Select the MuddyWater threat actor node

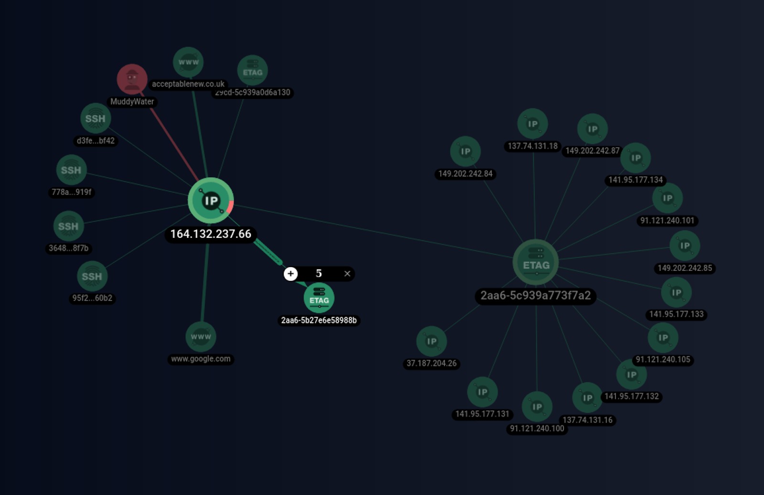tap(132, 79)
